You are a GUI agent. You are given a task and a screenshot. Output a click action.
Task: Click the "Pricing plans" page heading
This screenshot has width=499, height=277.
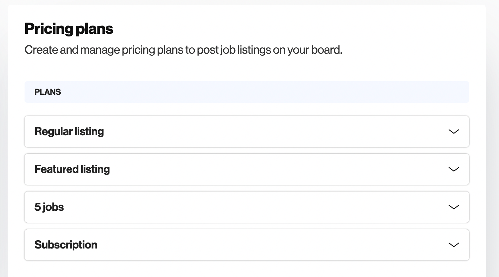(x=69, y=29)
